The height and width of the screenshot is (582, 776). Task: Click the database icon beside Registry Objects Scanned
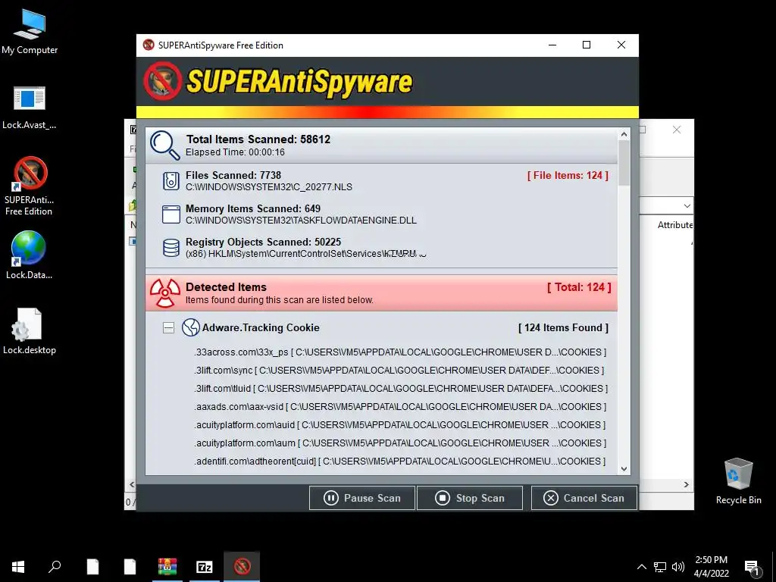click(x=171, y=248)
